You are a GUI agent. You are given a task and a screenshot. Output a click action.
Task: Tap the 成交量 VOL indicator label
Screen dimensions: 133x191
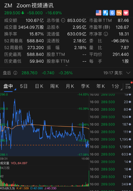click(x=14, y=163)
